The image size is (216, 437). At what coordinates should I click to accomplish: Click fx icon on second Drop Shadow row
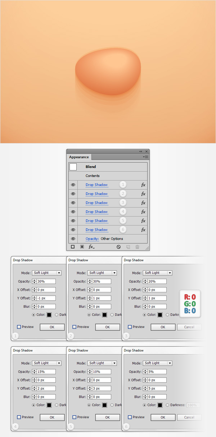[143, 194]
